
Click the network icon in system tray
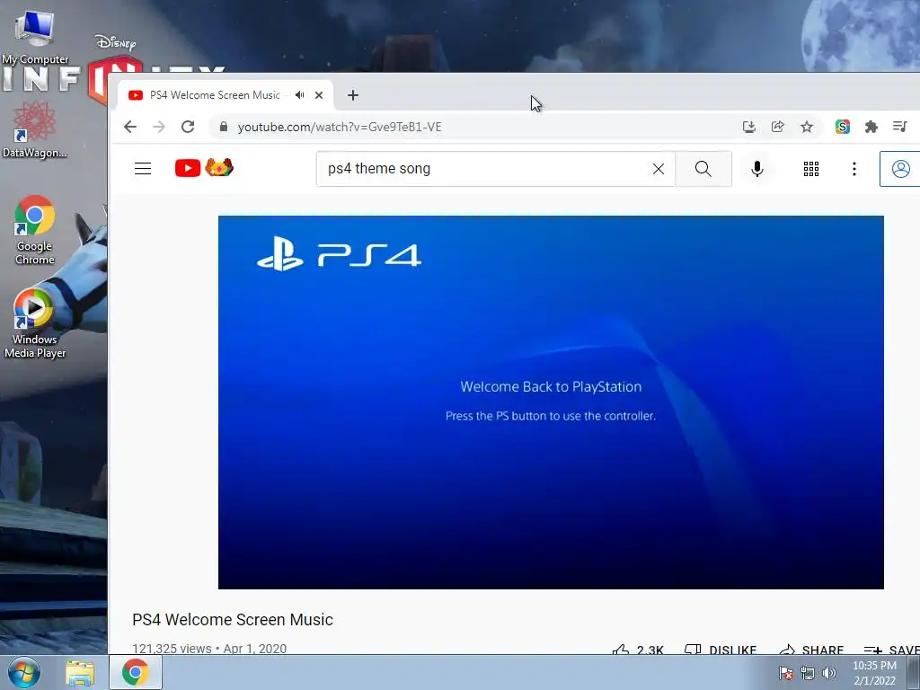click(808, 673)
